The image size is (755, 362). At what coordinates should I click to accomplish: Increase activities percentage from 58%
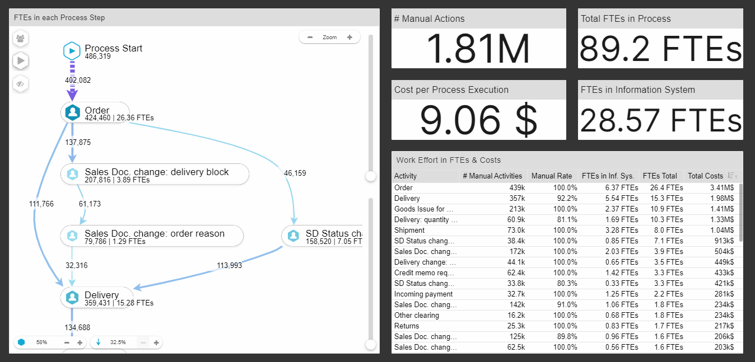tap(80, 342)
